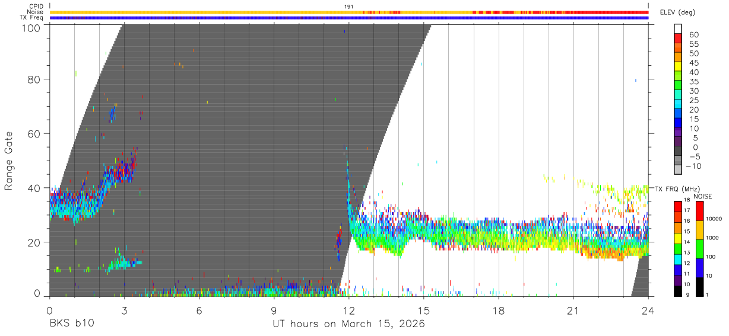Click ELEV colorbar label 60
This screenshot has height=336, width=729.
[693, 34]
